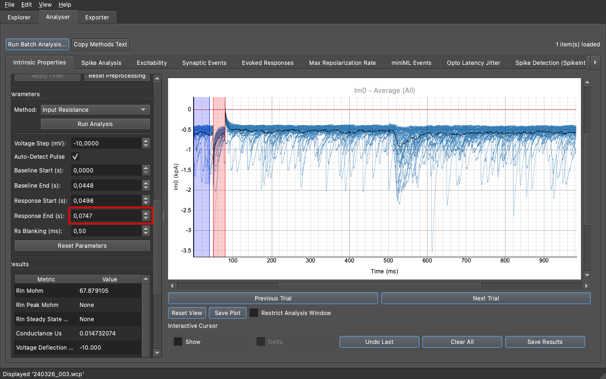The height and width of the screenshot is (379, 606).
Task: Open the Spike Analysis tab
Action: pos(101,63)
